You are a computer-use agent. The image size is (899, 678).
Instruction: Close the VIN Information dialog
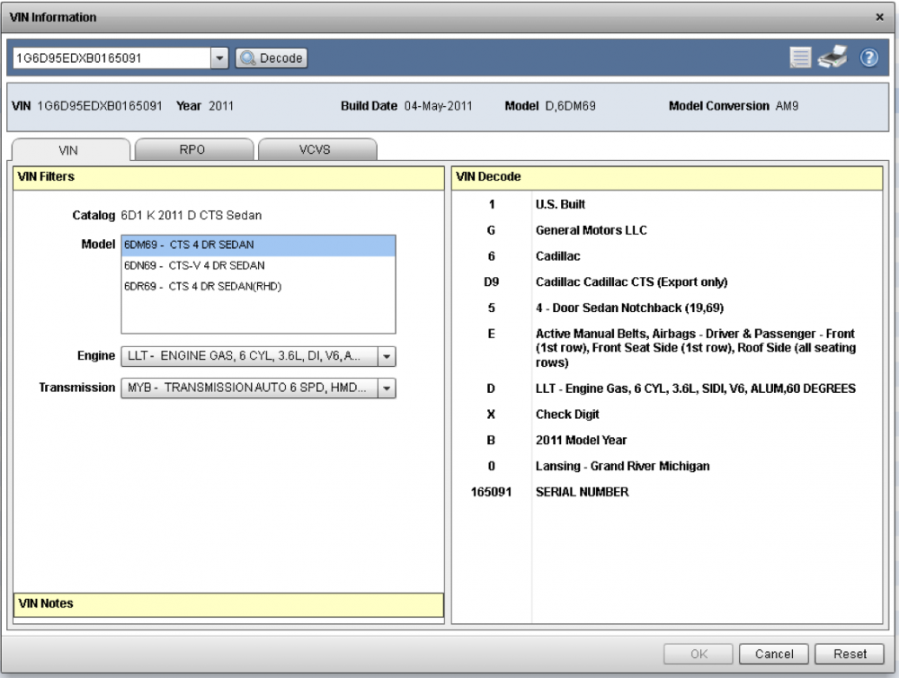(x=878, y=17)
